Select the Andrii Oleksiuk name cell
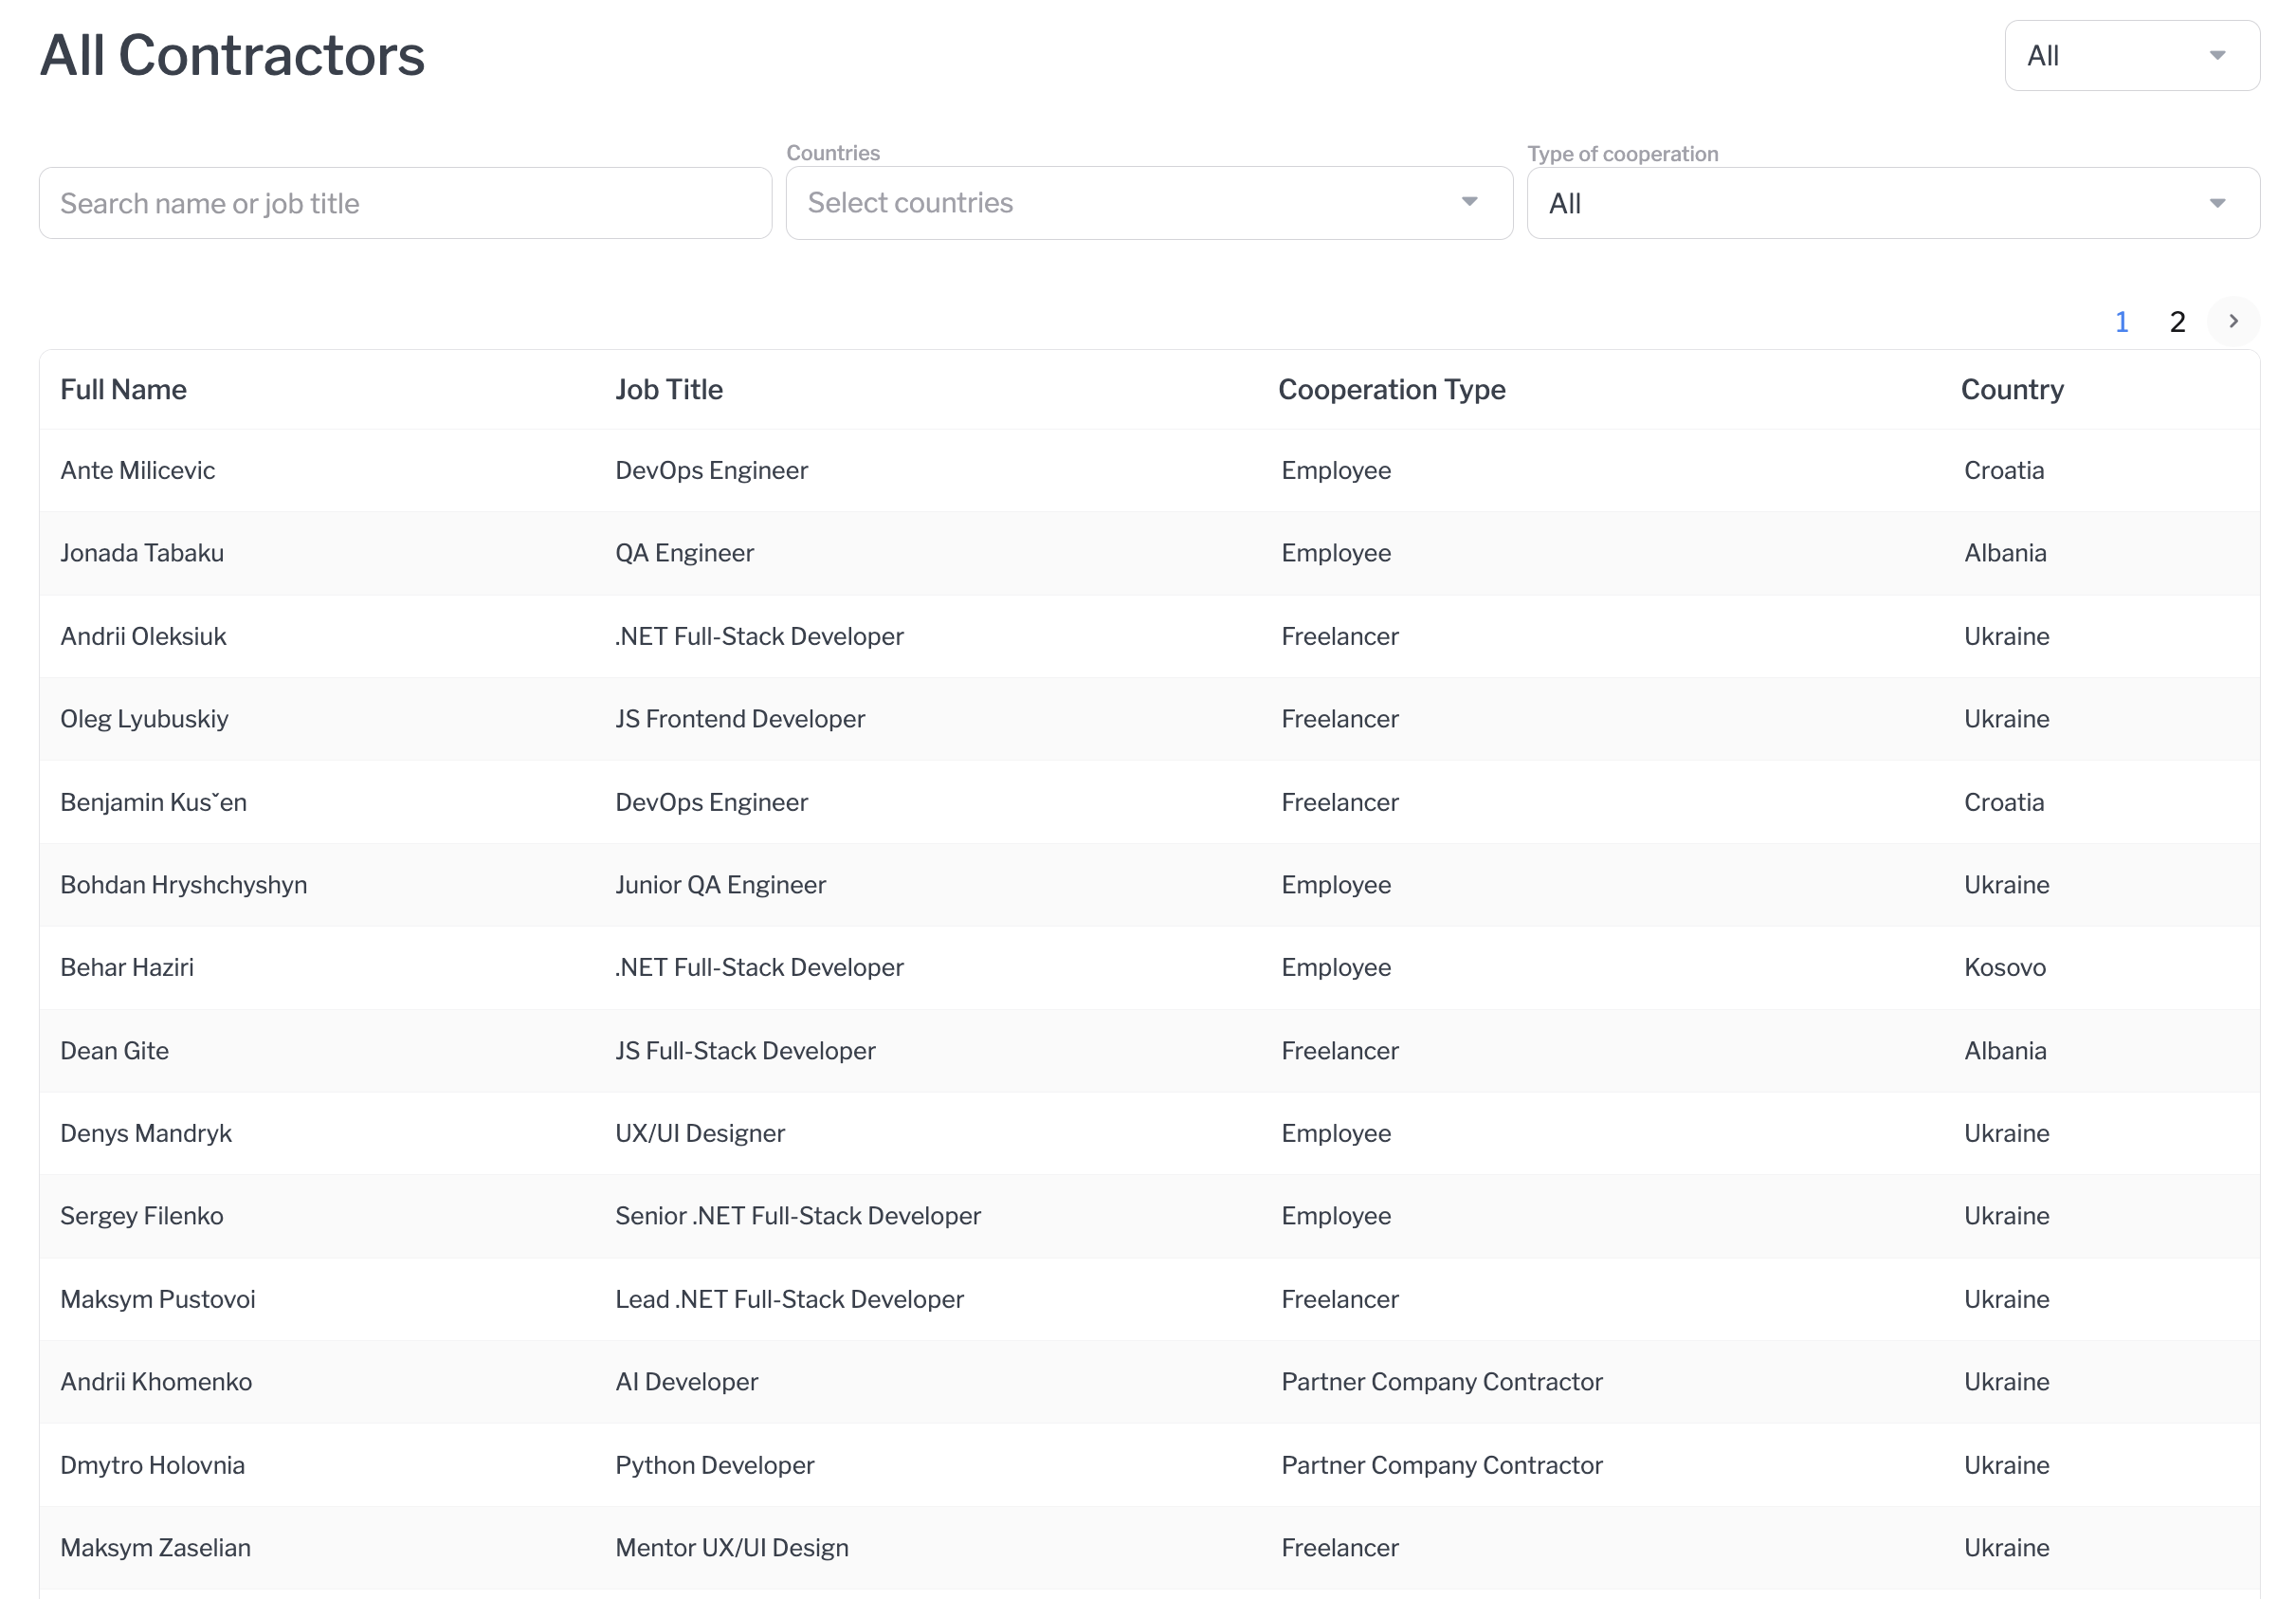 143,636
